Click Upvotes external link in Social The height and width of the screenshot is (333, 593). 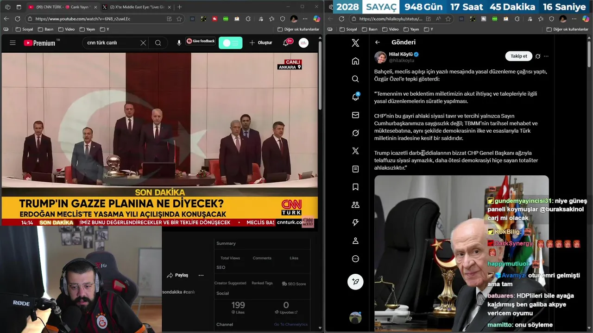[286, 312]
